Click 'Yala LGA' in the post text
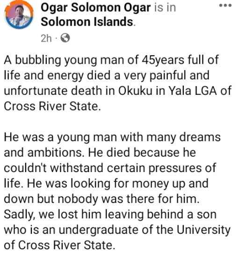This screenshot has height=259, width=237. pyautogui.click(x=193, y=91)
